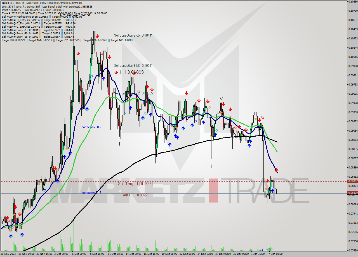The width and height of the screenshot is (358, 257).
Task: Click the 0.07558 price axis value
Action: (x=353, y=241)
